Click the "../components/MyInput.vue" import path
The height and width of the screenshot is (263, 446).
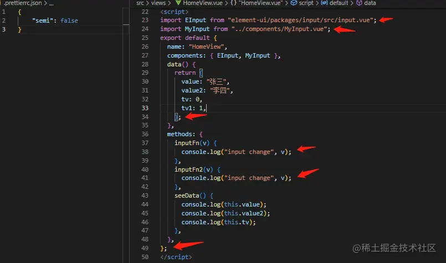[x=279, y=29]
